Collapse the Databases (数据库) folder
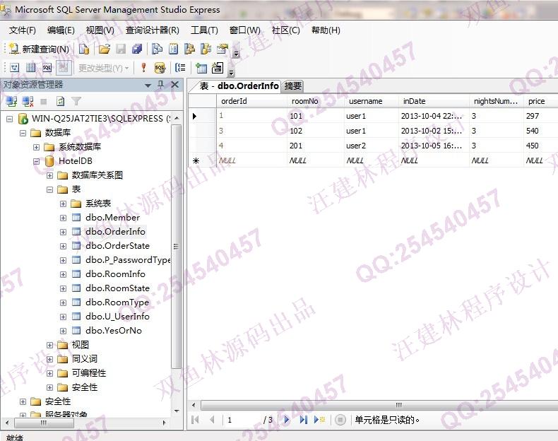Image resolution: width=558 pixels, height=441 pixels. tap(23, 133)
